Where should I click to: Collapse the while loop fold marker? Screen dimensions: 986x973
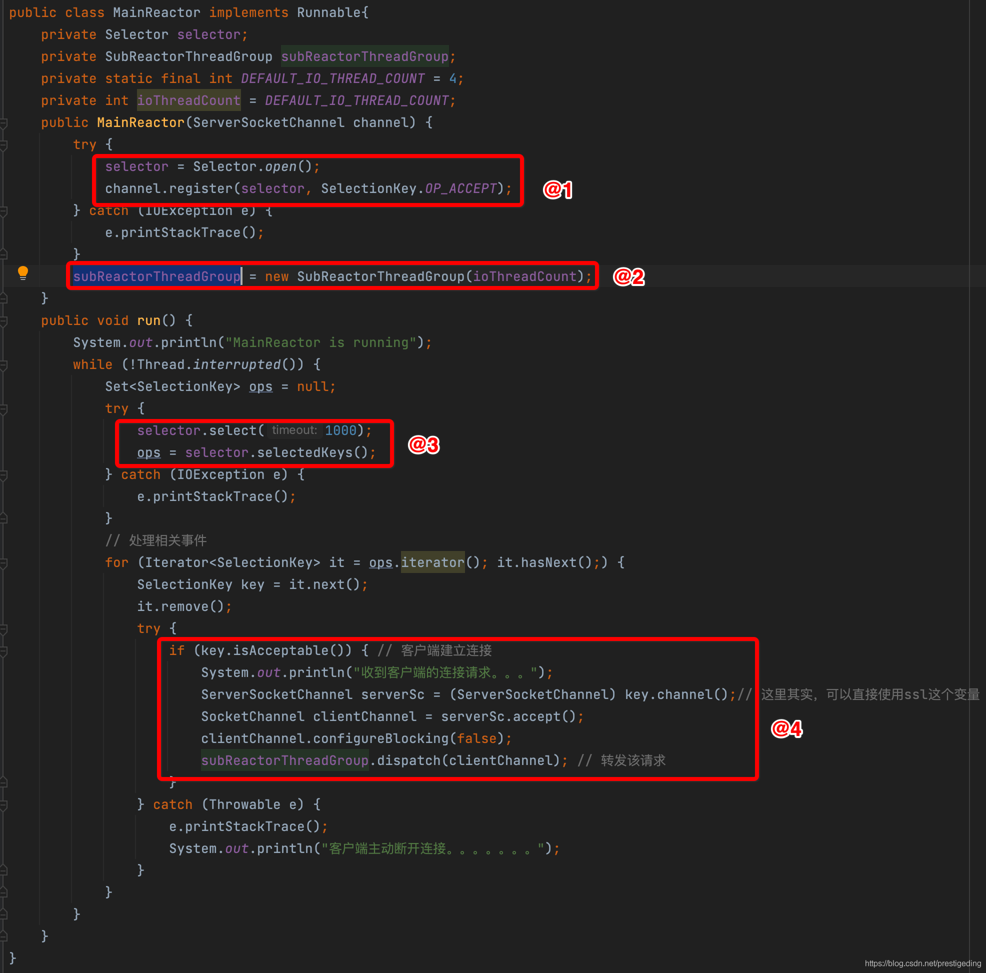click(x=3, y=365)
